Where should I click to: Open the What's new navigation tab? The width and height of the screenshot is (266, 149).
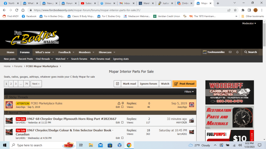point(43,52)
